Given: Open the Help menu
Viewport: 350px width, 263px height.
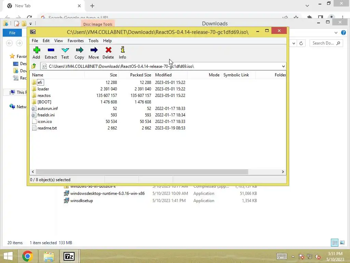Looking at the screenshot, I should [x=107, y=41].
